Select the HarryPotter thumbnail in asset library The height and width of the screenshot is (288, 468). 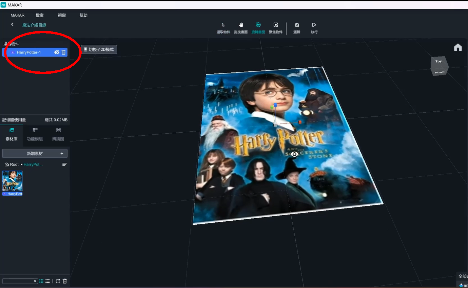[13, 181]
